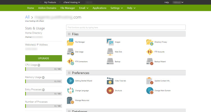The image size is (211, 112).
Task: Click My Products in the top bar
Action: (50, 2)
